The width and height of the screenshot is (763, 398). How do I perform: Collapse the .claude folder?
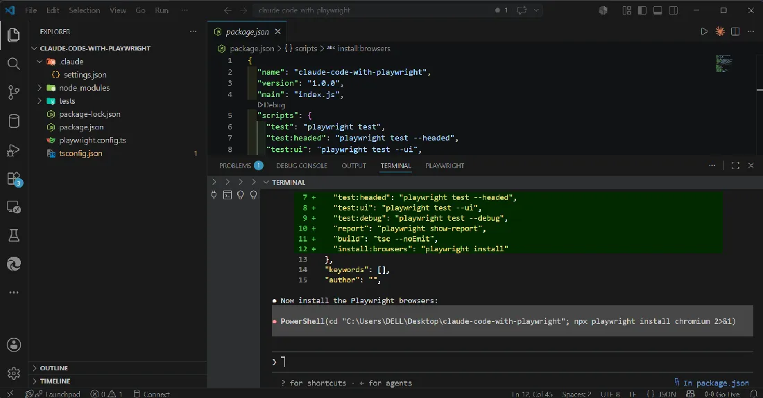point(40,62)
